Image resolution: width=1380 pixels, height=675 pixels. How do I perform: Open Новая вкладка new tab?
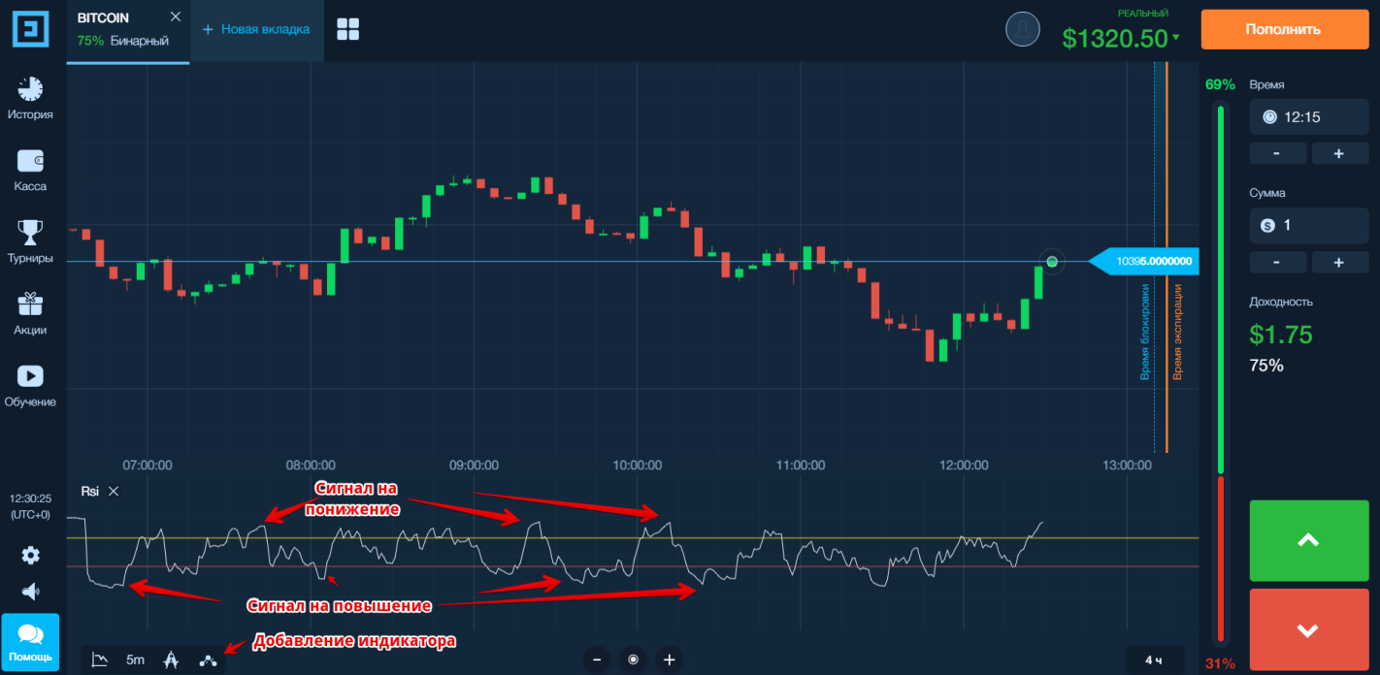pyautogui.click(x=256, y=29)
